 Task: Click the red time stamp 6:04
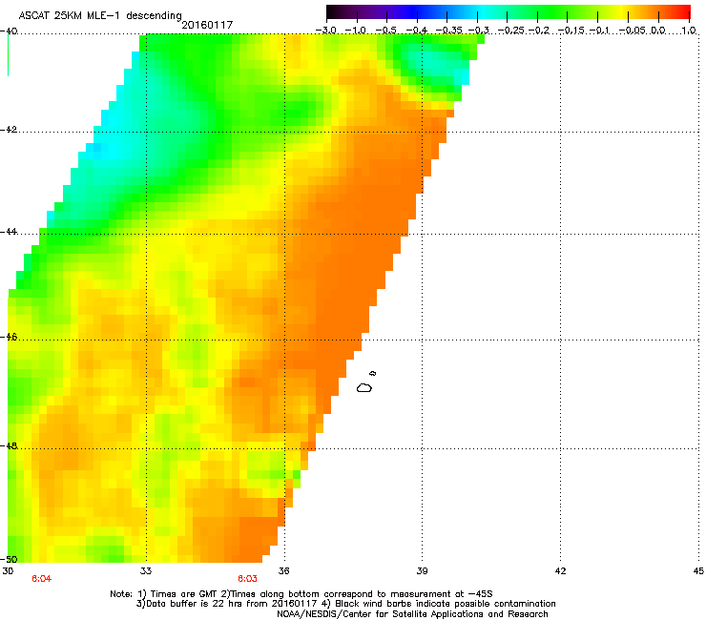click(x=41, y=579)
